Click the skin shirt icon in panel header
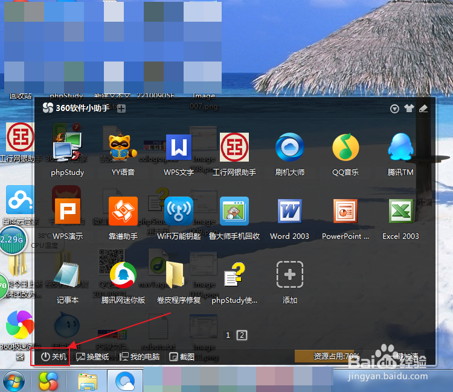 tap(409, 109)
